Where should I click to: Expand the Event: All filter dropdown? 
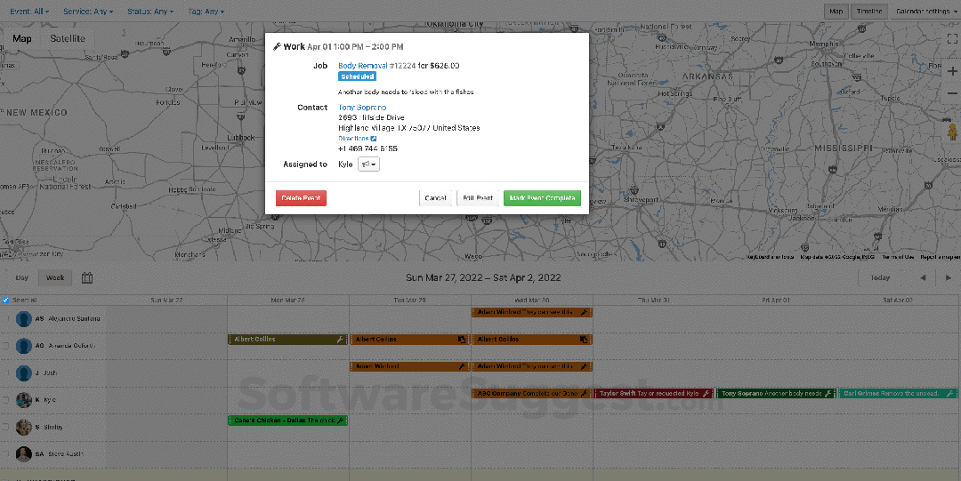[x=29, y=12]
